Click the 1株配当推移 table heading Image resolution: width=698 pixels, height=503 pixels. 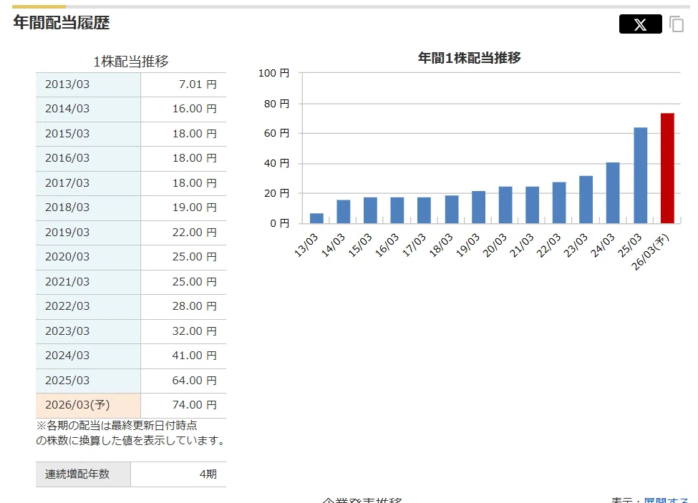point(131,62)
